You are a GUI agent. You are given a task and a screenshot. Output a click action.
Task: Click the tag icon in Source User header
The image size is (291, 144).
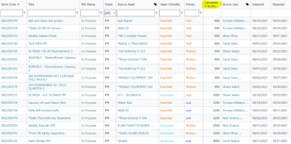point(247,4)
